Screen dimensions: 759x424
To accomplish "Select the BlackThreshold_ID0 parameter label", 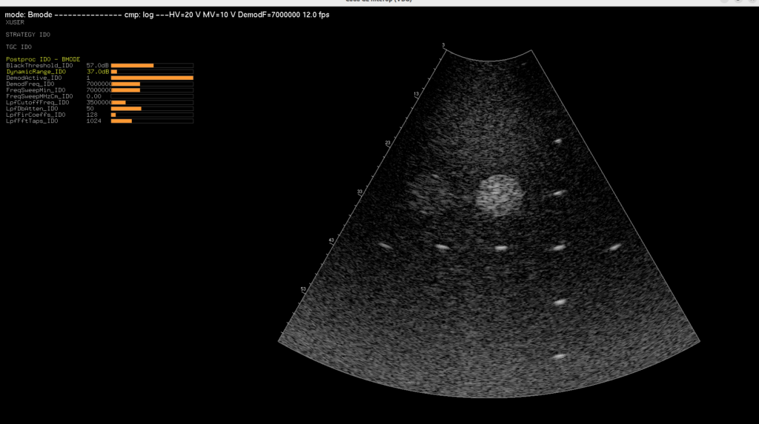I will [39, 65].
